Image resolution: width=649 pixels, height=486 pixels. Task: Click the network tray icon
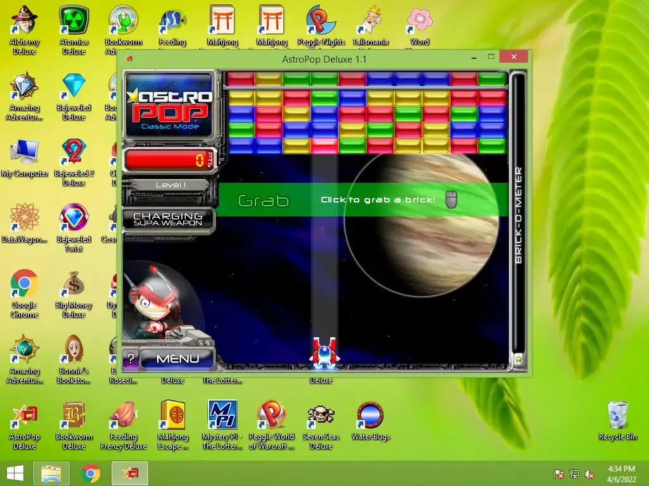(574, 474)
